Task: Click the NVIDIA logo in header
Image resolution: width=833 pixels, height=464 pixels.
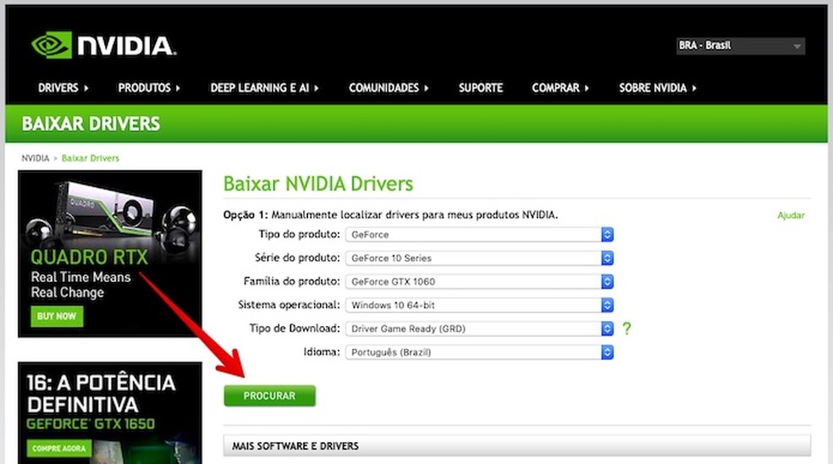Action: [103, 46]
